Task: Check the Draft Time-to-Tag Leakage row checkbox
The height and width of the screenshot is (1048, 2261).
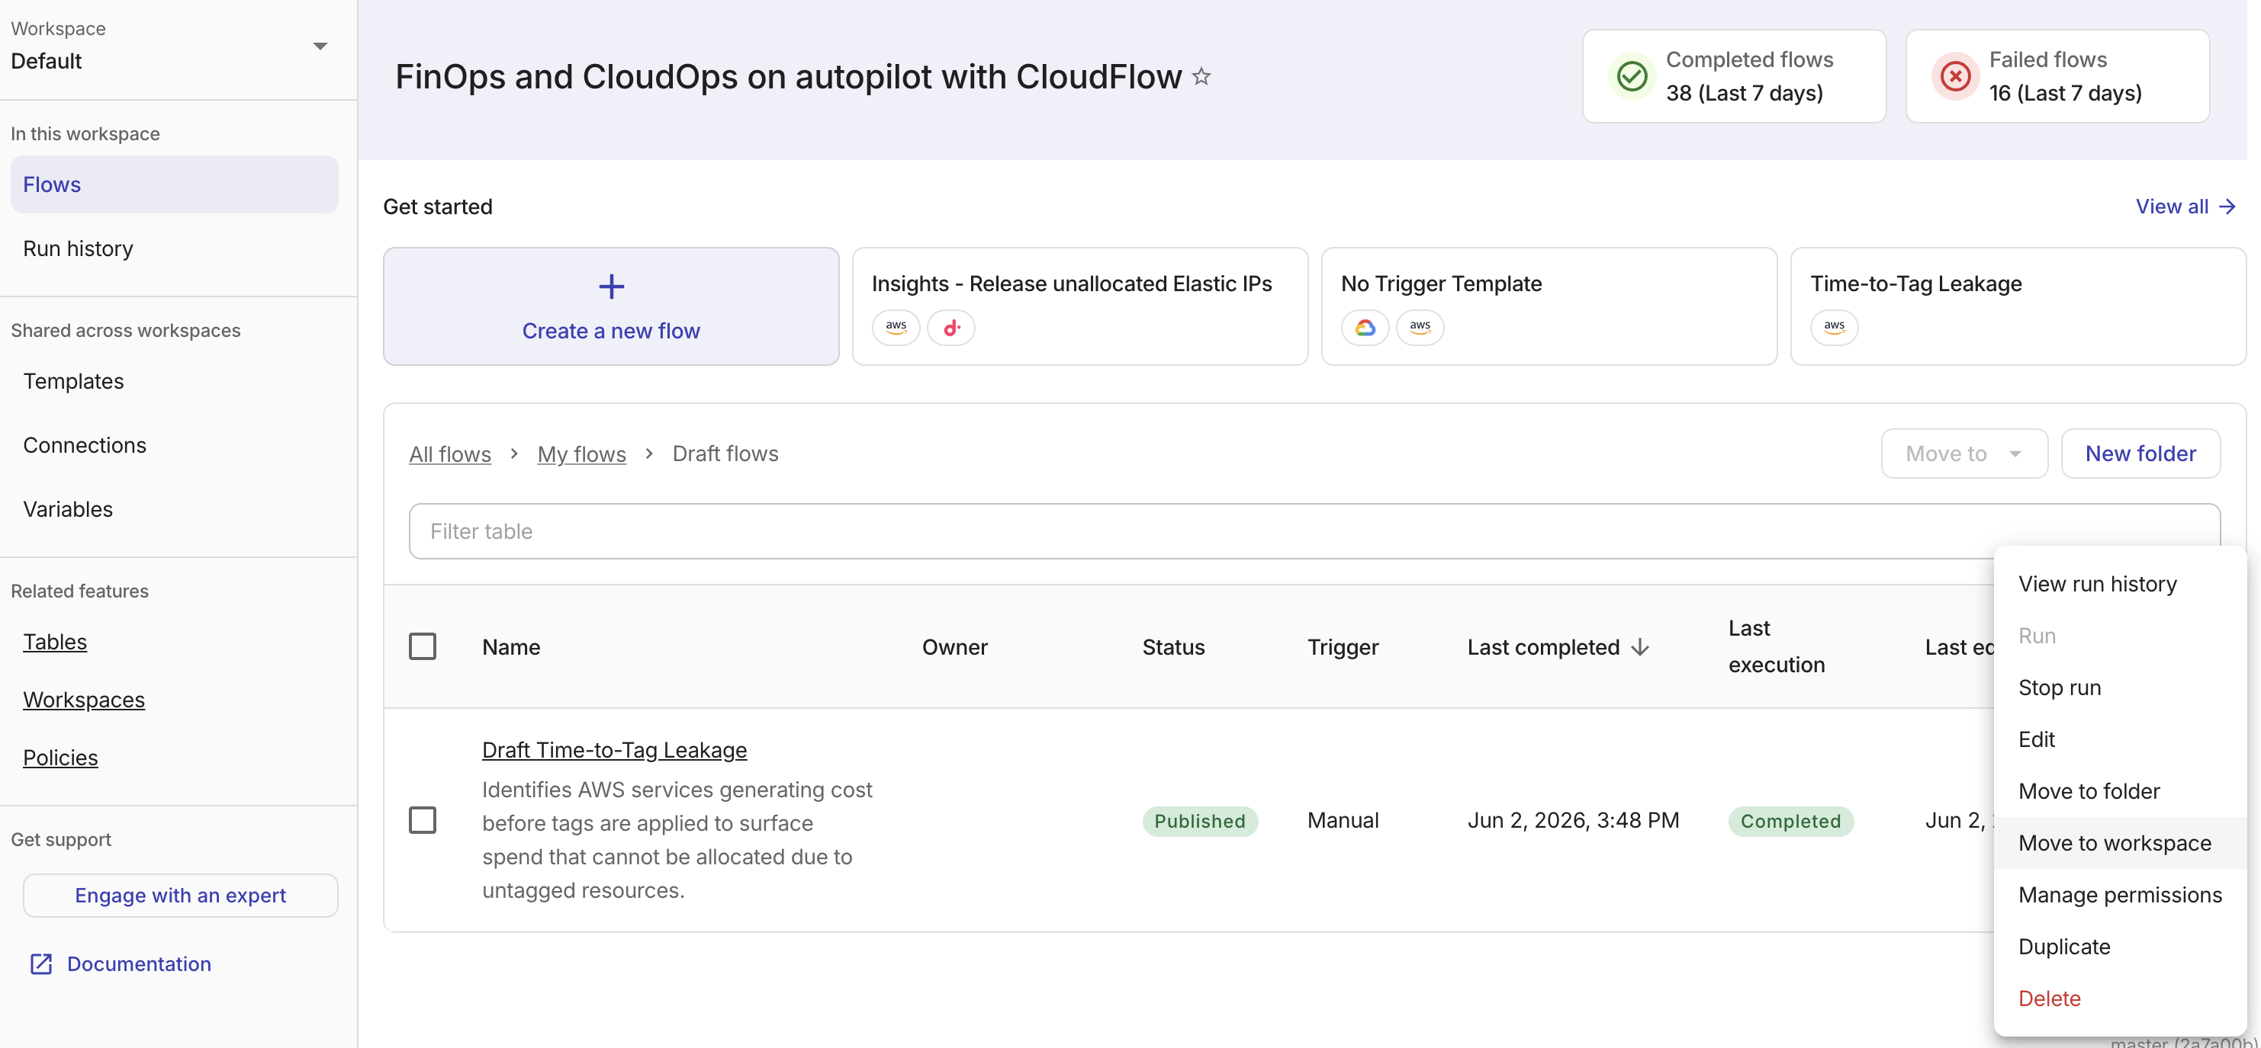Action: pyautogui.click(x=422, y=820)
